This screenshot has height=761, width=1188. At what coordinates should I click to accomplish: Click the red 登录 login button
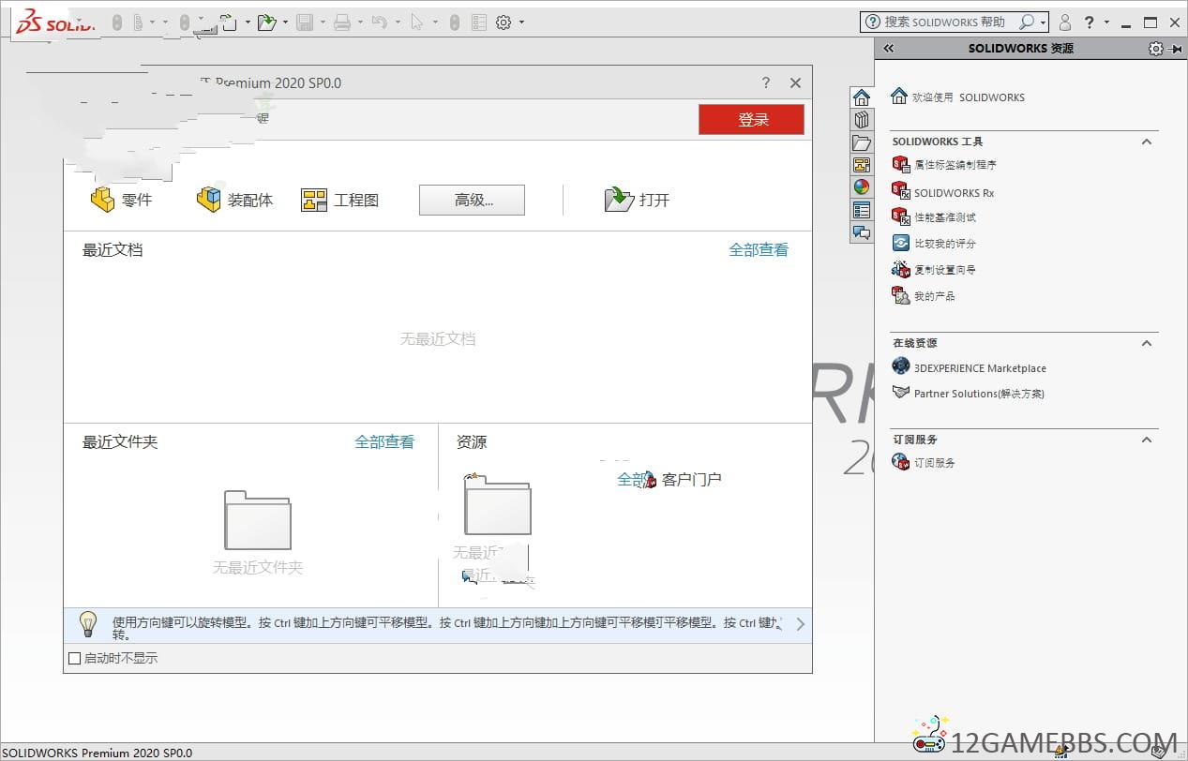751,119
